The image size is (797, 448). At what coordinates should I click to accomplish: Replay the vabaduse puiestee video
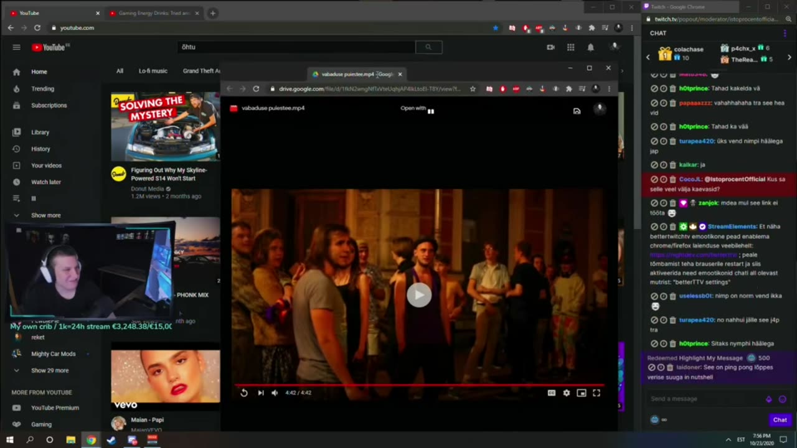(x=244, y=393)
